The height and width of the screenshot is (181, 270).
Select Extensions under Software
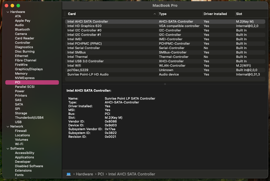click(x=23, y=170)
